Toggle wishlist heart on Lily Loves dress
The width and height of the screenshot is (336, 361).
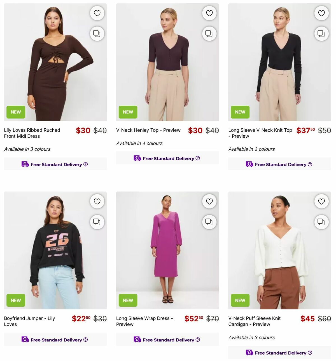click(97, 13)
